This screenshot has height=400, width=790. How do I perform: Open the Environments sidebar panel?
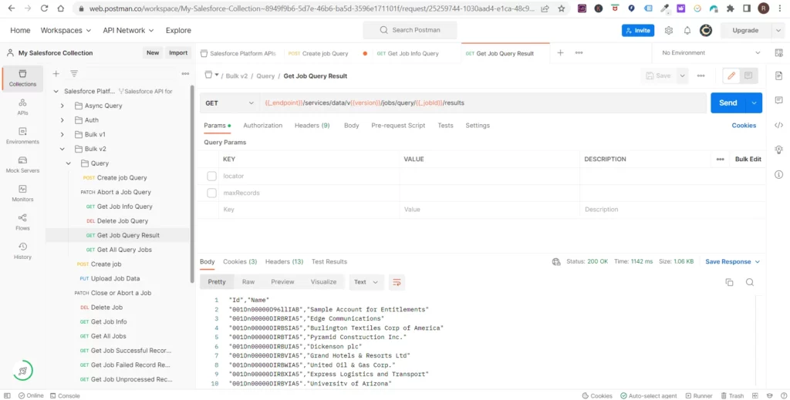(x=22, y=136)
